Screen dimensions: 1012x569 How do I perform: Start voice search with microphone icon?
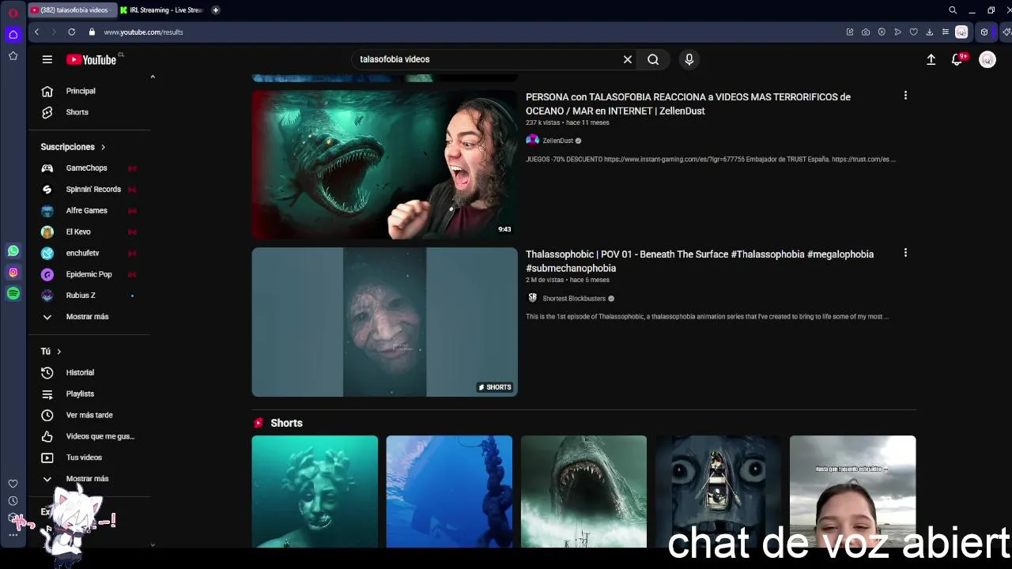pyautogui.click(x=689, y=59)
